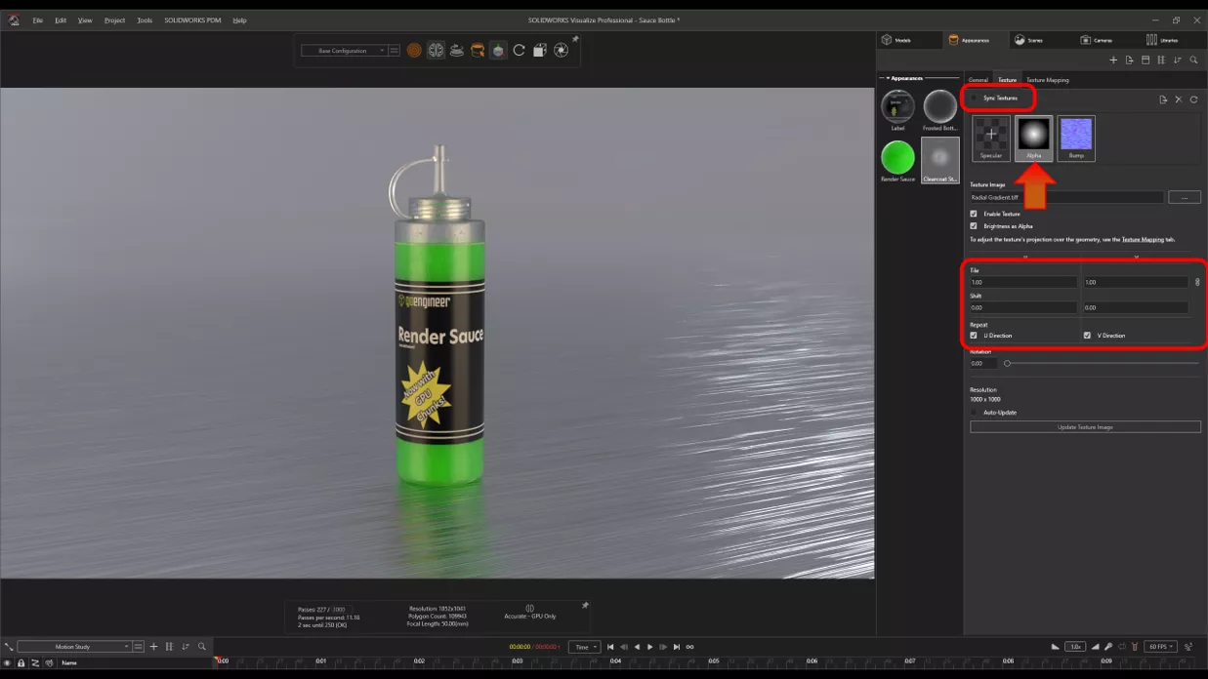Uncheck Brightness as Alpha checkbox
Screen dimensions: 1208x679
[974, 226]
